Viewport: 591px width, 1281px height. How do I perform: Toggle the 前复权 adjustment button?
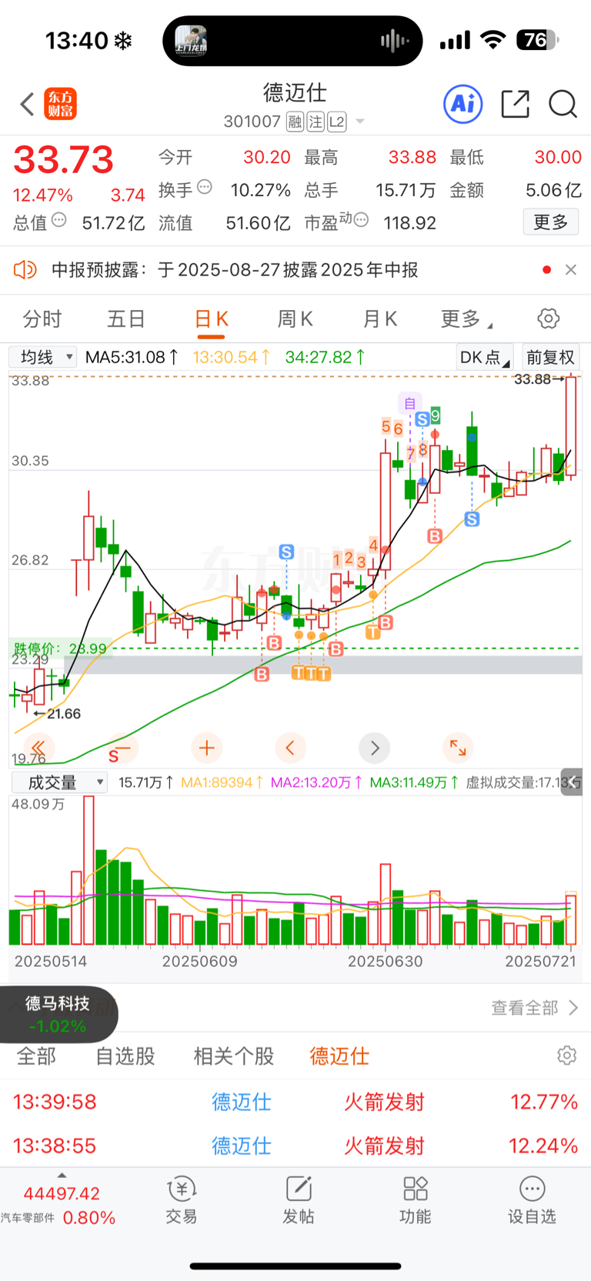point(550,357)
